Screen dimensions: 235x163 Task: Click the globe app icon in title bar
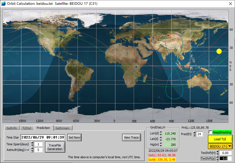3,4
